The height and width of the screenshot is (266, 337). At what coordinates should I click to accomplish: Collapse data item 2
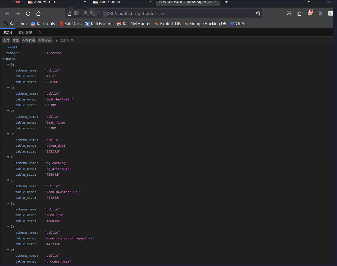coord(8,111)
